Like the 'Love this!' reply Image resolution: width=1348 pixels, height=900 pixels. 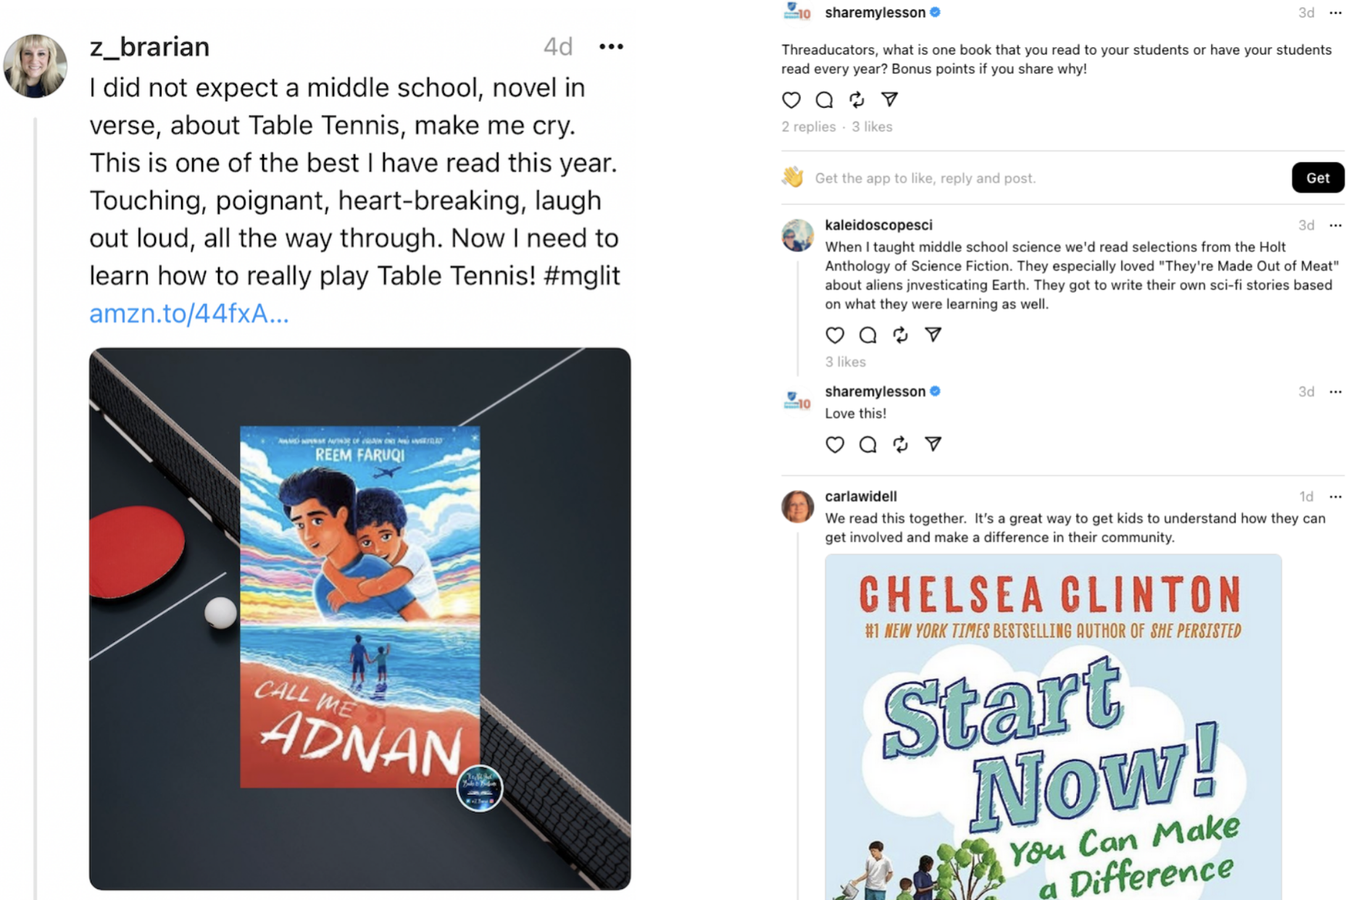(835, 444)
